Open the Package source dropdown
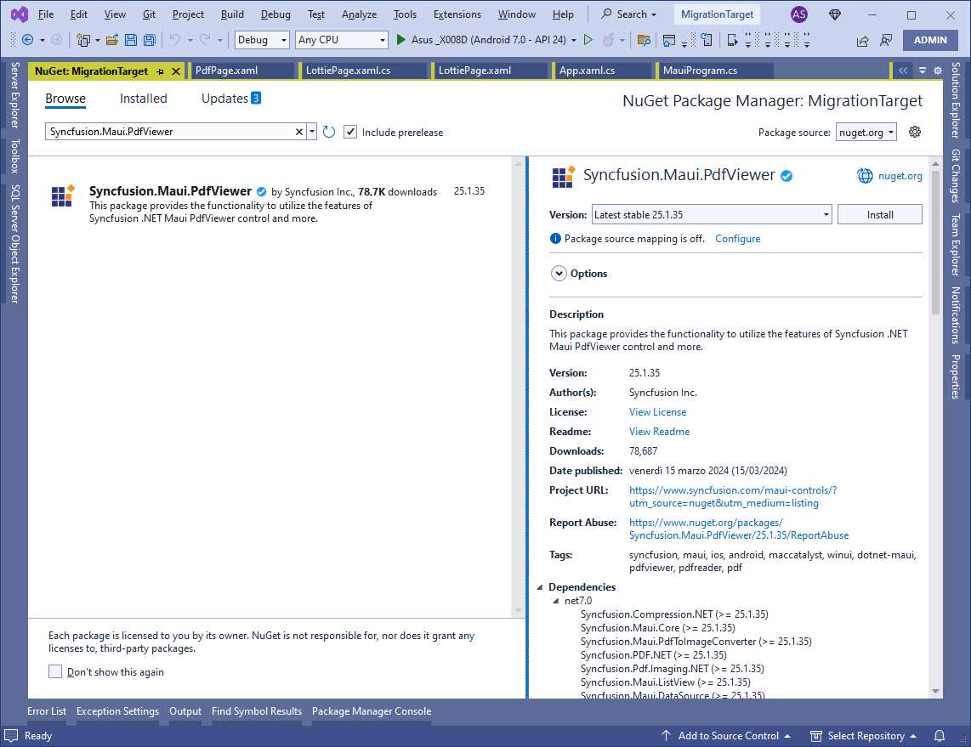The width and height of the screenshot is (971, 747). tap(866, 132)
